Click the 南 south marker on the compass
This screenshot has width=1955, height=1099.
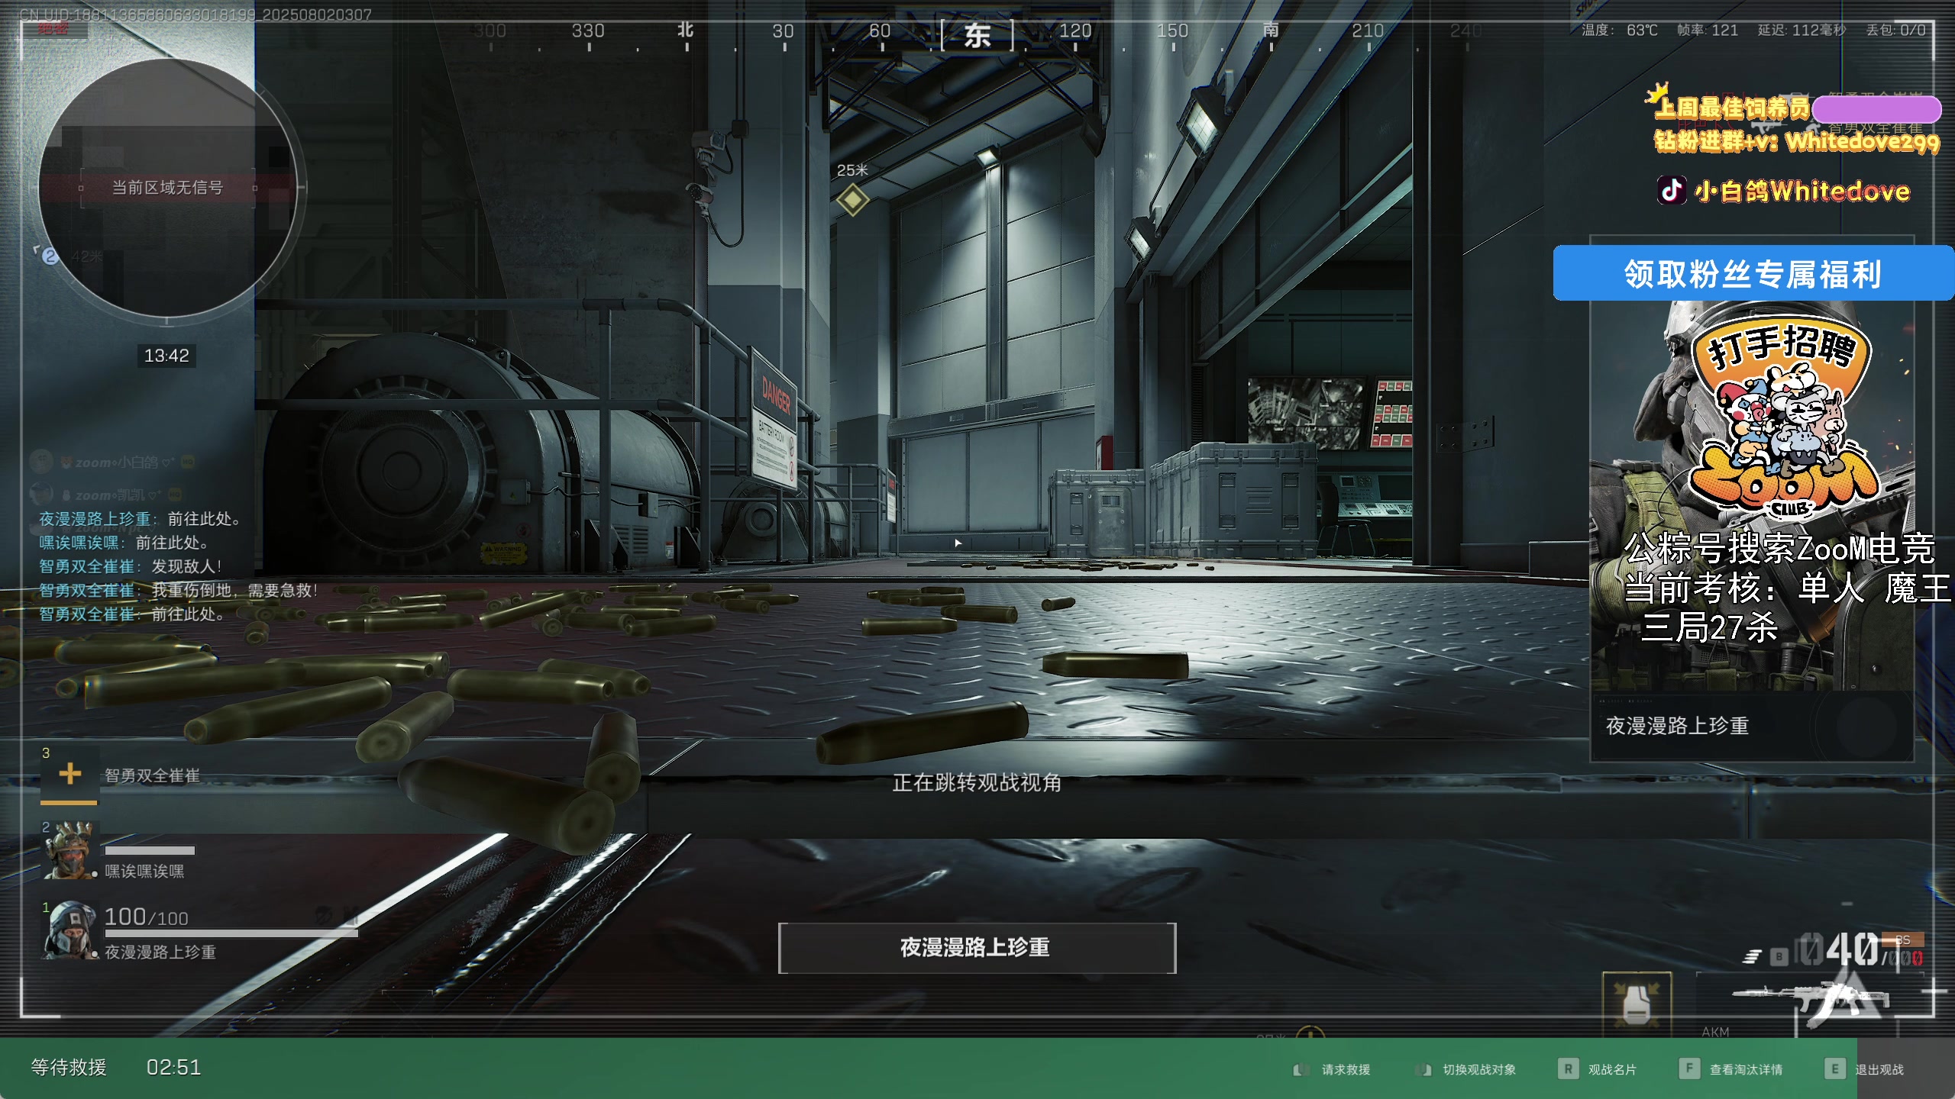point(1271,30)
